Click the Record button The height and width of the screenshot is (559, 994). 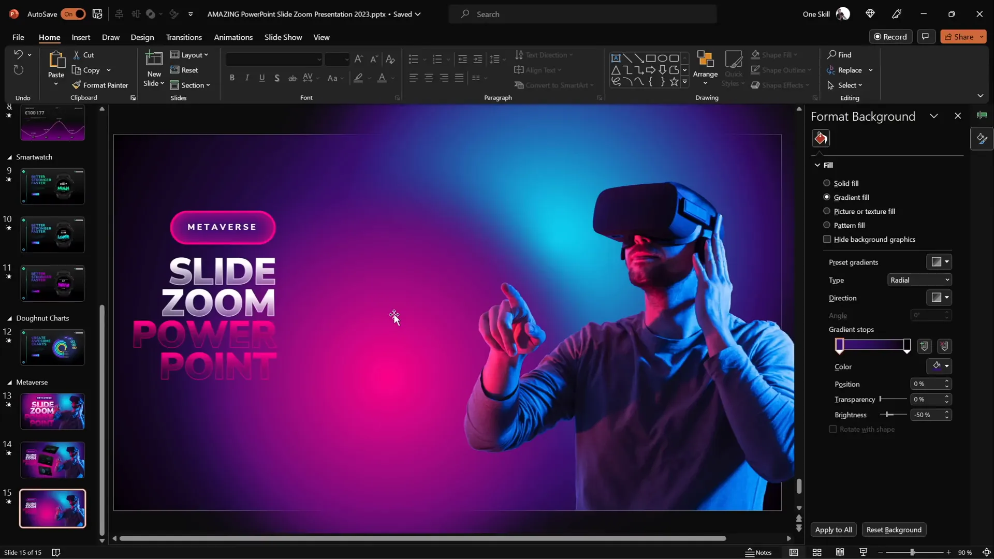pos(890,36)
